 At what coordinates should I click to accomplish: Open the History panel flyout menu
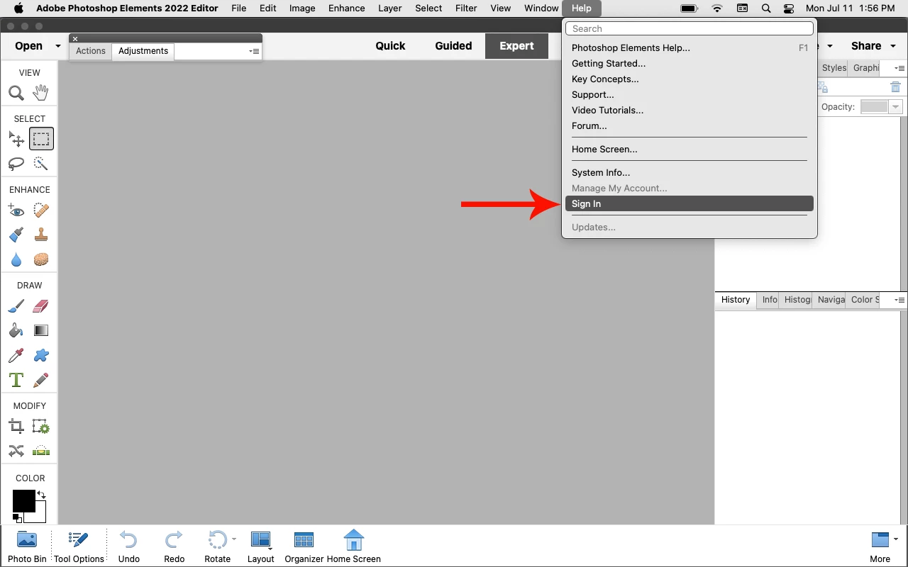pos(899,301)
